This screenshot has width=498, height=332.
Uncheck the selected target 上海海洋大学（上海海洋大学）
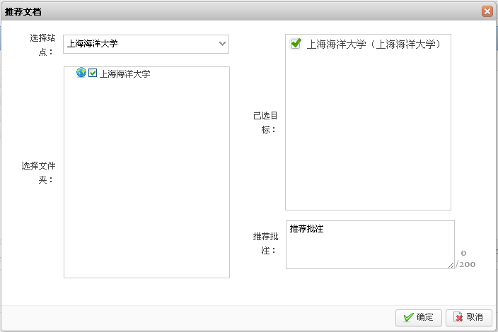tap(296, 44)
